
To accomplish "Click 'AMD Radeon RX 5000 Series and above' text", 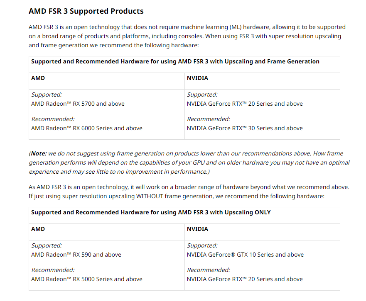I will pos(86,279).
